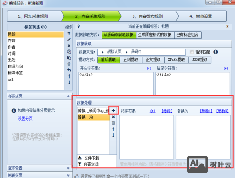Enable the 循环匹配 checkbox
Image resolution: width=235 pixels, height=178 pixels.
point(192,52)
